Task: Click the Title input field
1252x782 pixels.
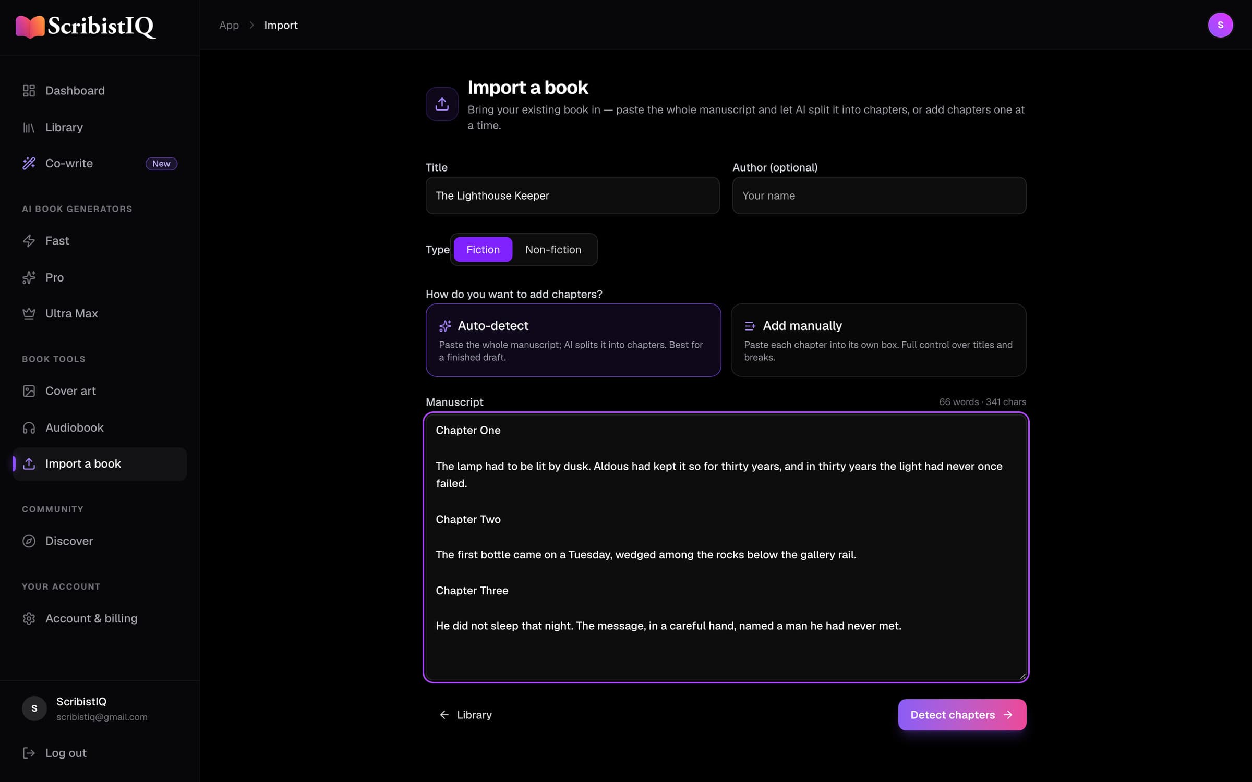Action: pyautogui.click(x=572, y=195)
